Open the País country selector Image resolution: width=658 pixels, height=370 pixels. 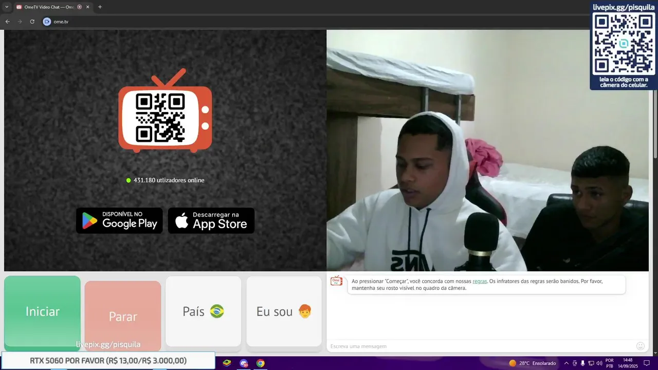point(203,311)
